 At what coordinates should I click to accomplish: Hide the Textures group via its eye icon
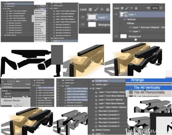tap(125, 19)
